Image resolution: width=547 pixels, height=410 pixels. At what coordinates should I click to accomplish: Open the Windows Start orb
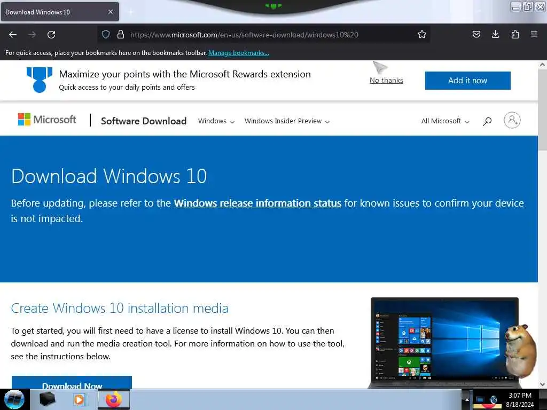(x=14, y=399)
